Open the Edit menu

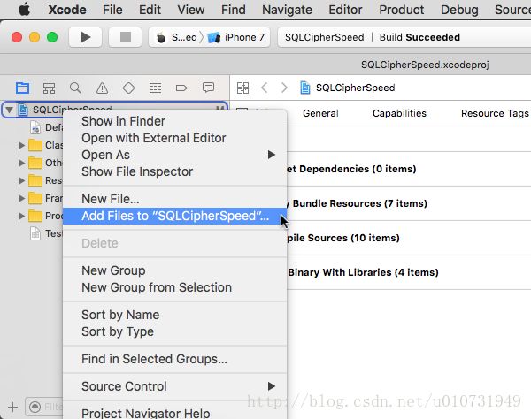coord(150,10)
